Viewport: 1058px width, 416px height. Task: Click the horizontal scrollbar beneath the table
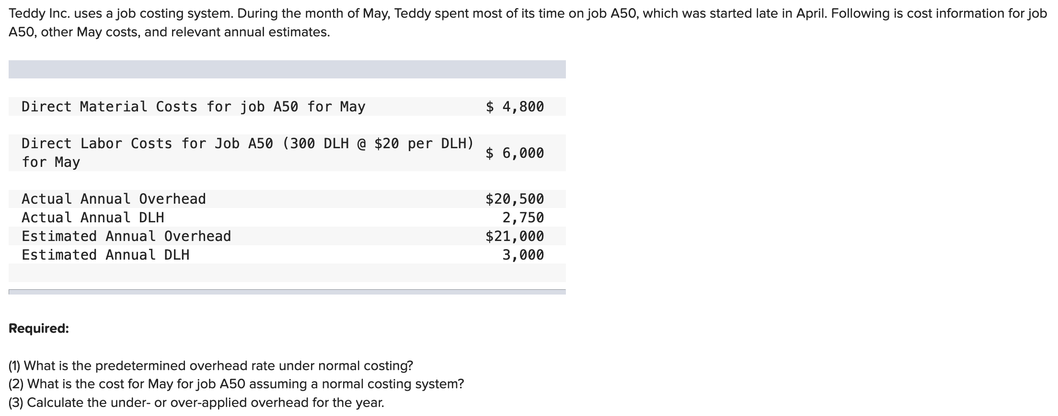tap(287, 292)
